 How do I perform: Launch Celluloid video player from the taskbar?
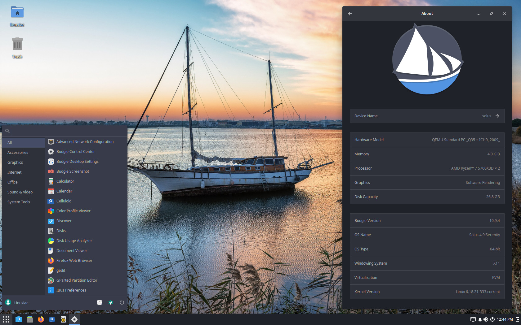tap(52, 319)
